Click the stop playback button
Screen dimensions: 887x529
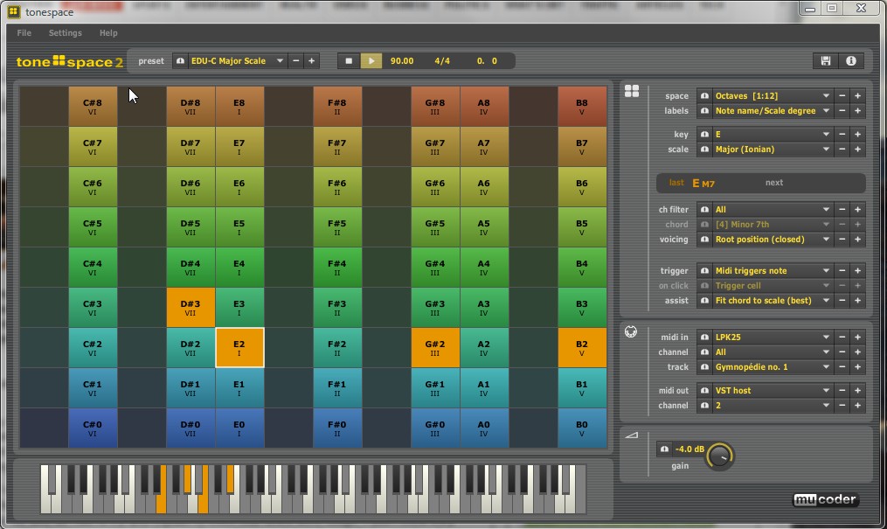click(349, 60)
